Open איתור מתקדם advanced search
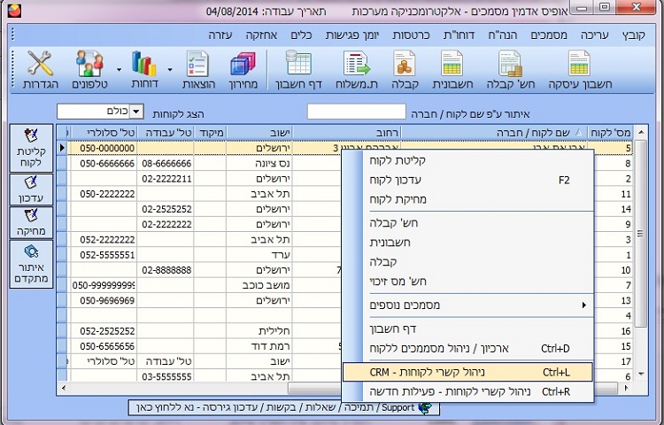 point(31,264)
